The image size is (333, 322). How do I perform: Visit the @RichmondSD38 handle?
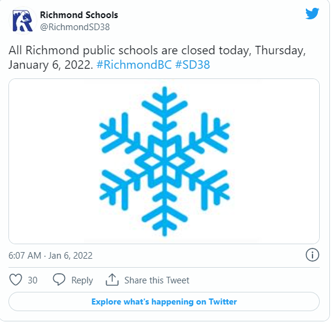coord(75,27)
